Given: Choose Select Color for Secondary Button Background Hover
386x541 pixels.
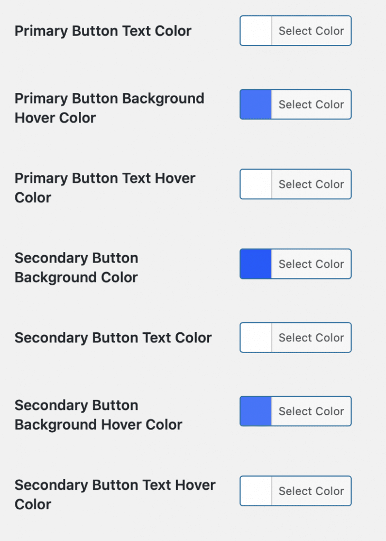Looking at the screenshot, I should (x=311, y=411).
